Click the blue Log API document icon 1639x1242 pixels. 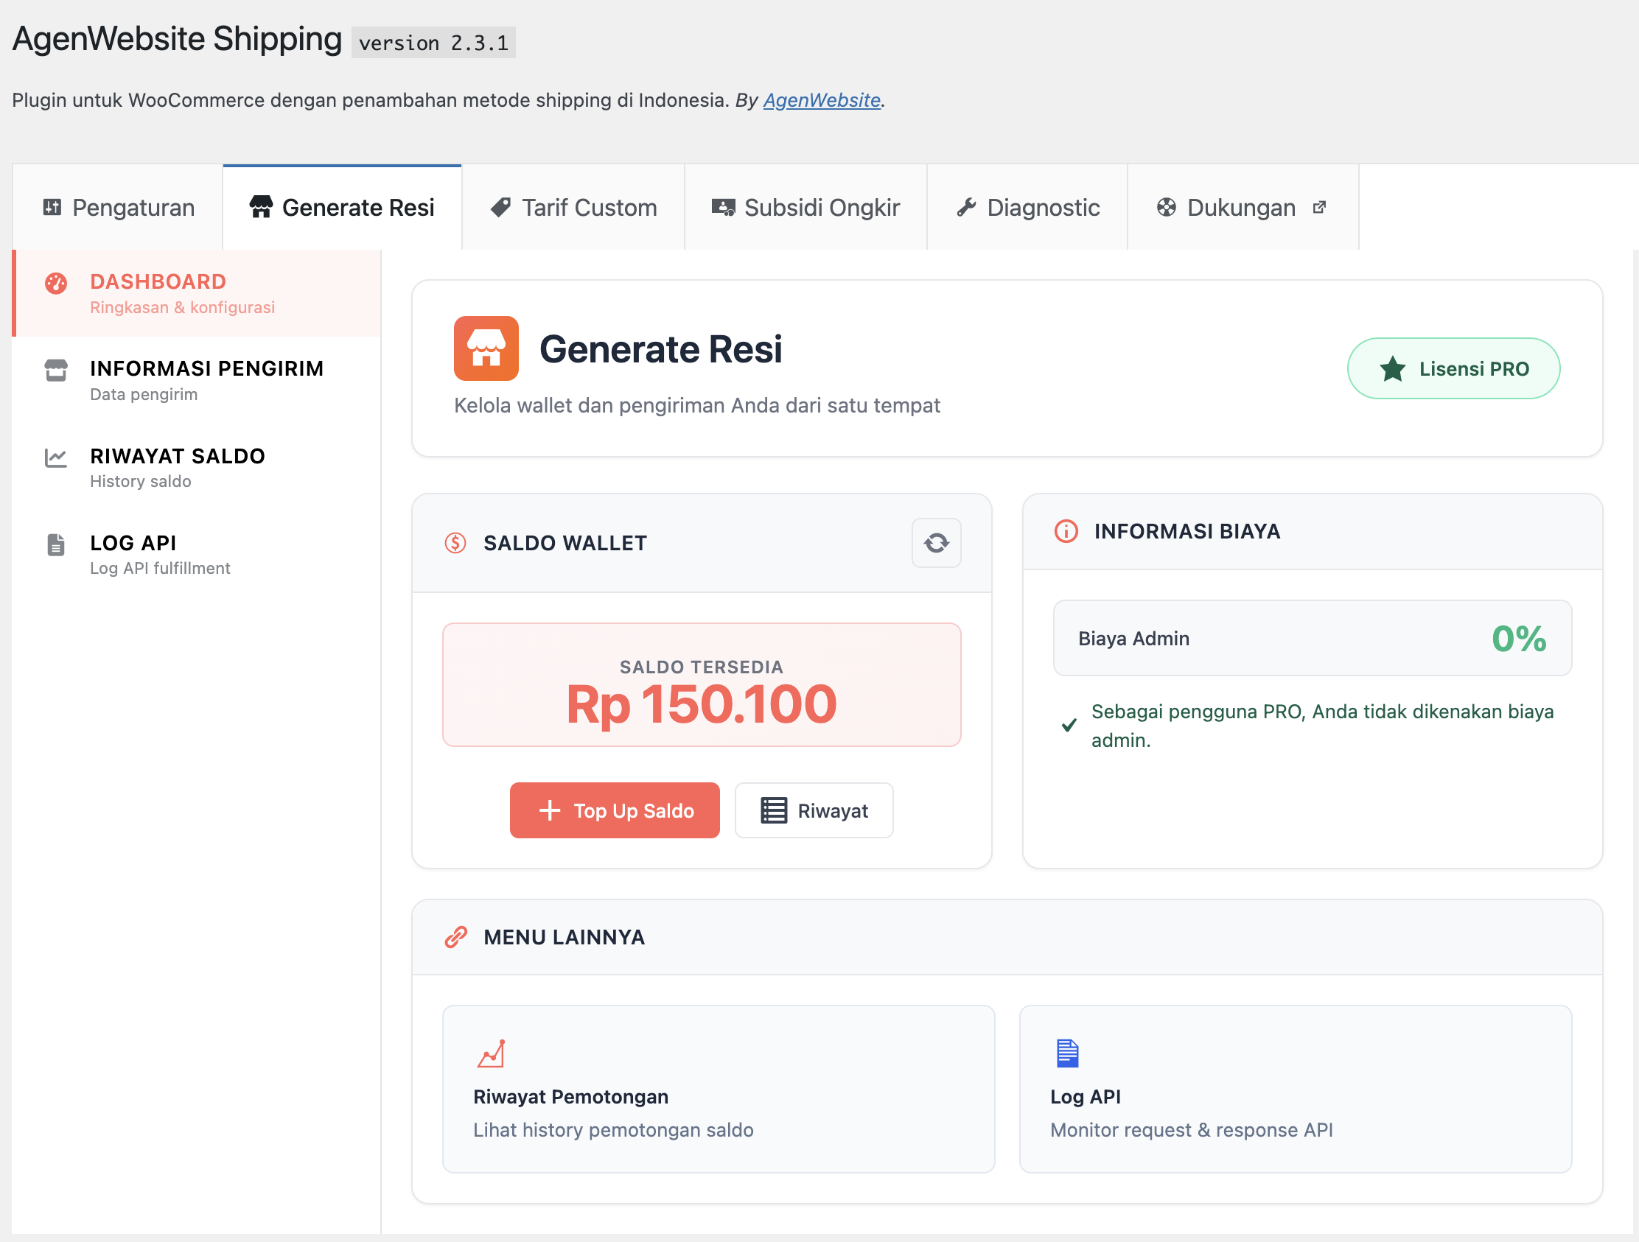1067,1053
